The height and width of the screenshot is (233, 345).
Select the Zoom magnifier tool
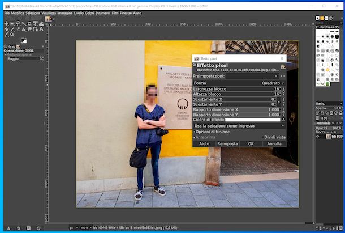pos(12,35)
